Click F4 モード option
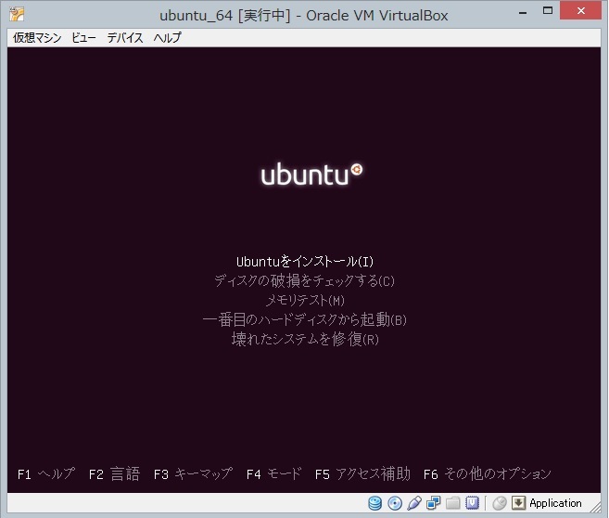This screenshot has height=518, width=609. (x=273, y=474)
